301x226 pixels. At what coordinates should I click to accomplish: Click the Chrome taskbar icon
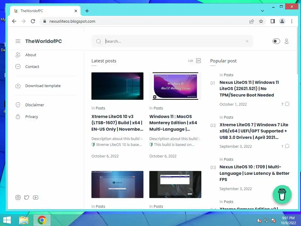(42, 220)
